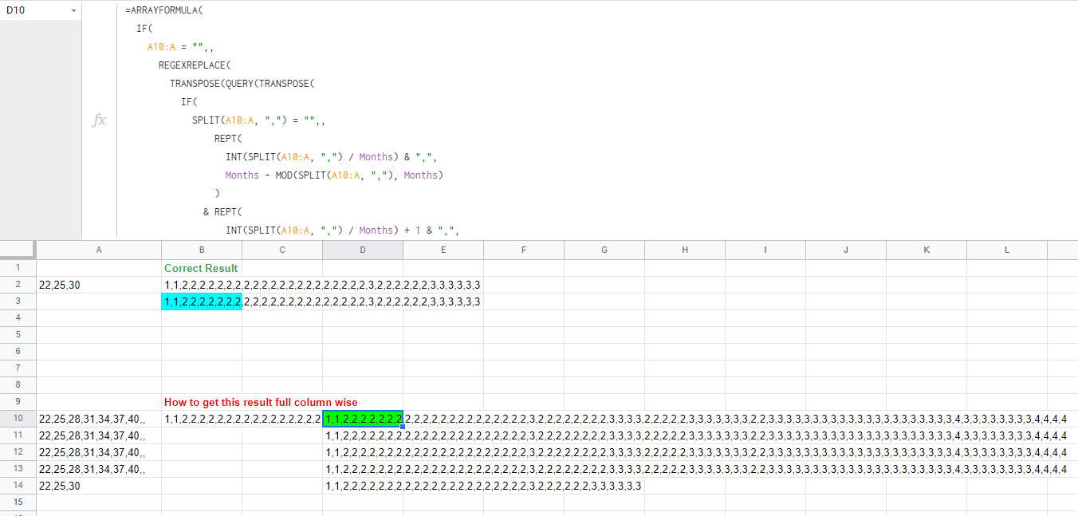Select column I header
The image size is (1078, 516).
(x=765, y=250)
